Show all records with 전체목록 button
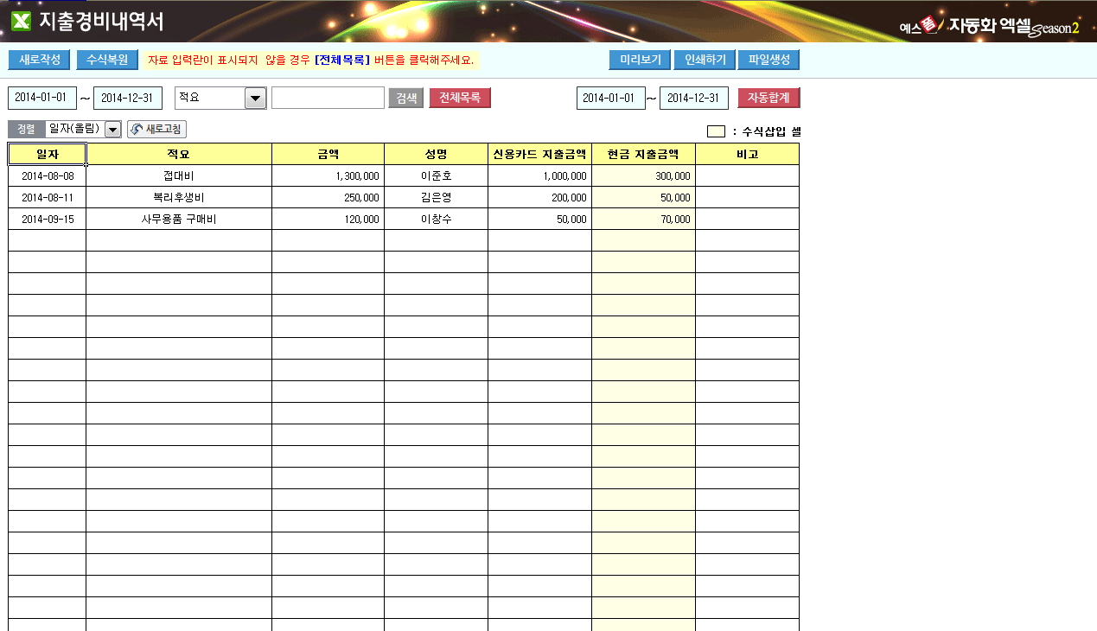1097x631 pixels. (x=460, y=98)
